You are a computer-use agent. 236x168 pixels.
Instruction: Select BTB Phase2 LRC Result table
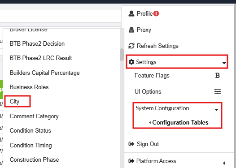[x=41, y=58]
